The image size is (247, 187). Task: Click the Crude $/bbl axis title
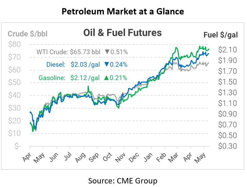tap(28, 34)
